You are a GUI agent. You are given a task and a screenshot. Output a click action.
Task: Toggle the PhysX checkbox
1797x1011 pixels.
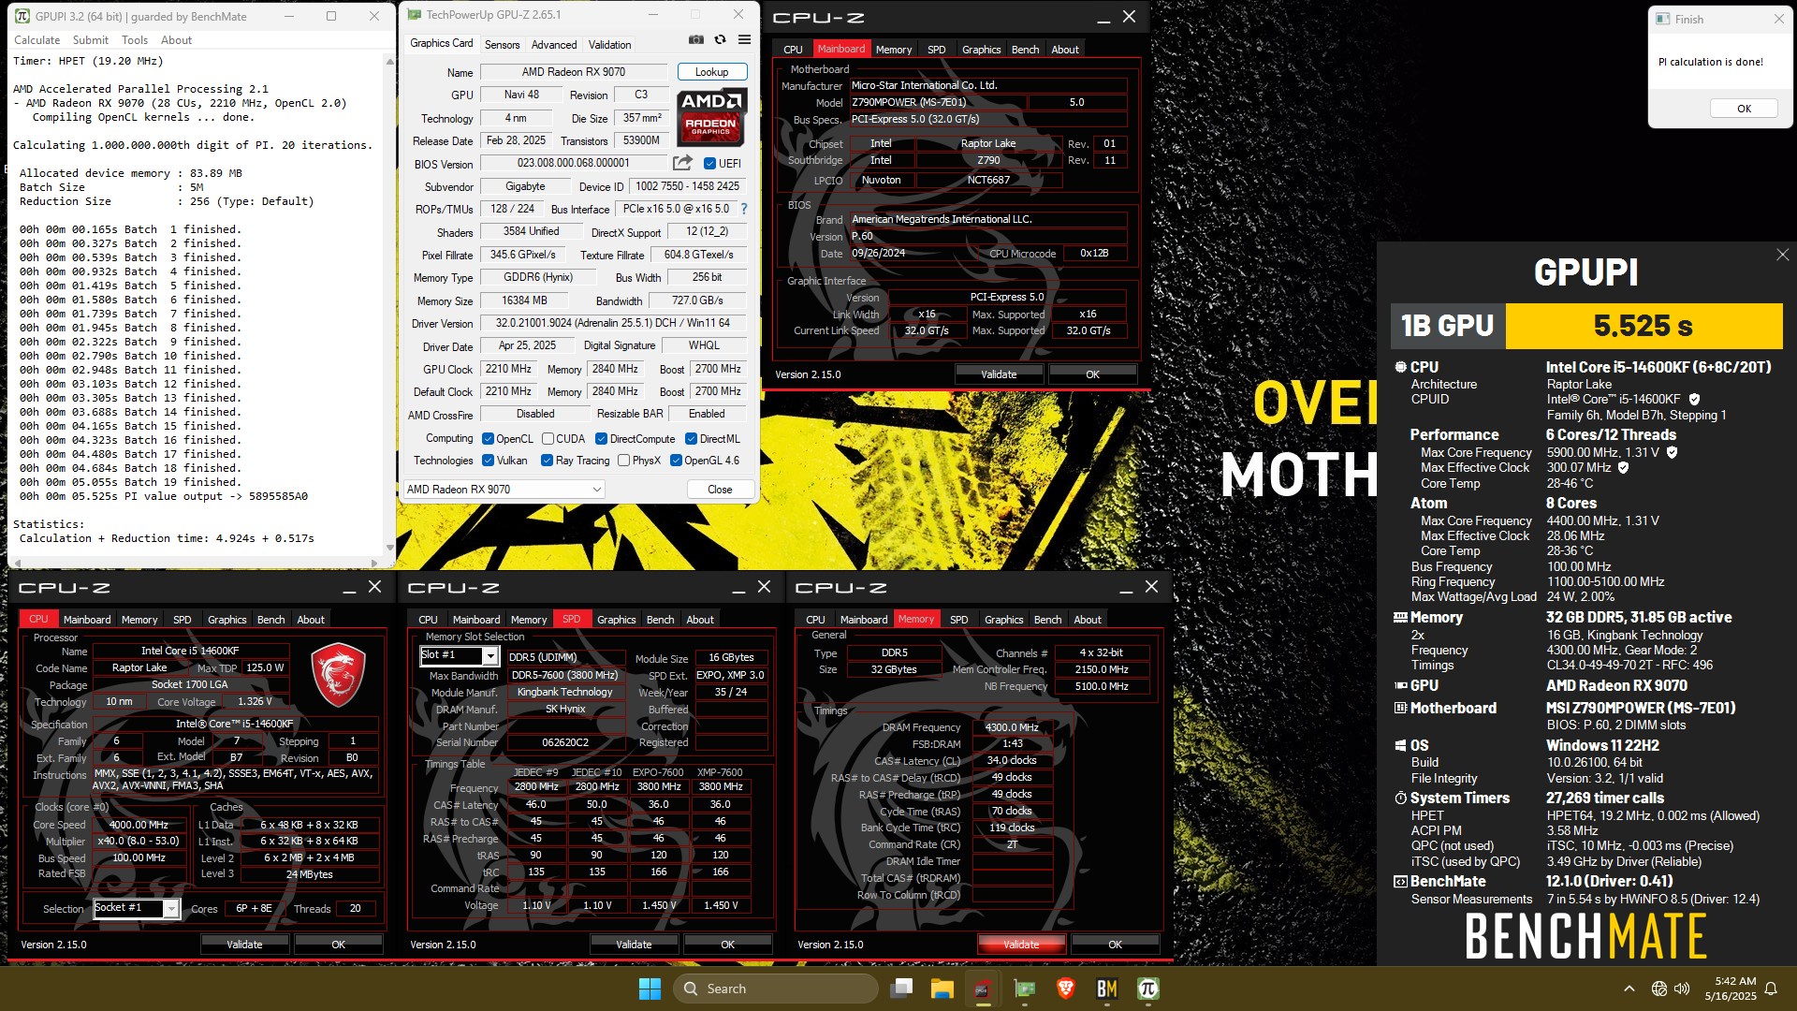(x=623, y=461)
